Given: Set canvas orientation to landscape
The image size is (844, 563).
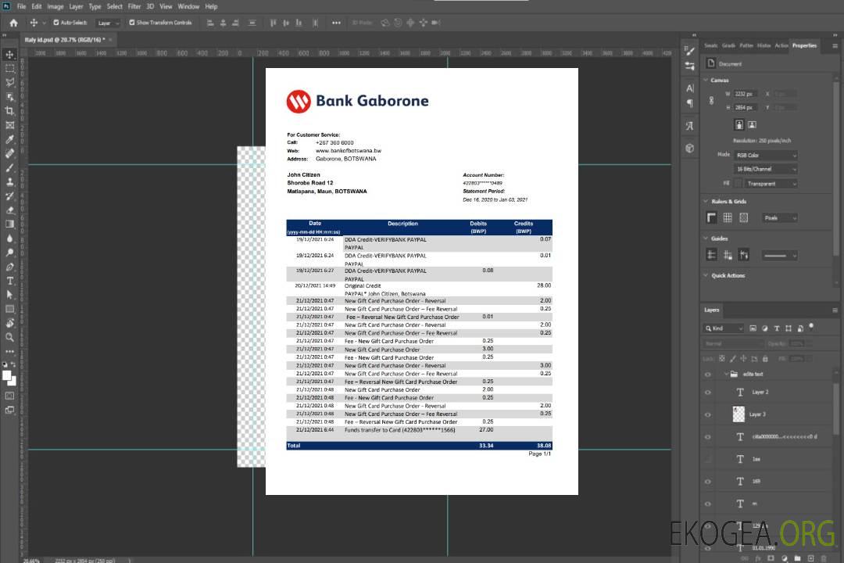Looking at the screenshot, I should (752, 125).
